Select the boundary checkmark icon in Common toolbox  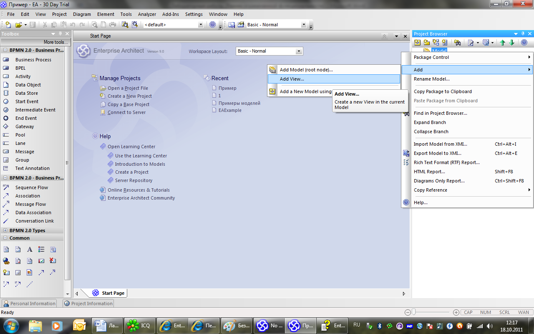tap(41, 261)
